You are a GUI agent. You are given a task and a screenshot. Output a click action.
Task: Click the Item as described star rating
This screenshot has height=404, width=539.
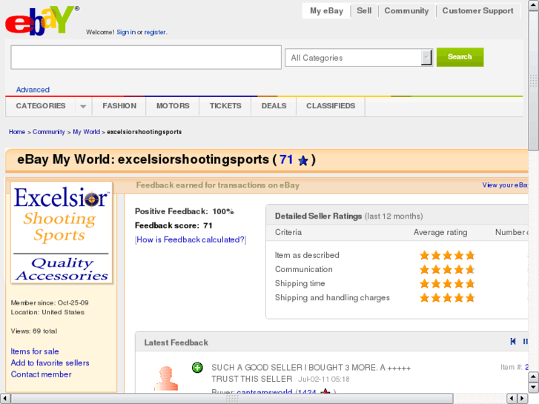point(447,255)
